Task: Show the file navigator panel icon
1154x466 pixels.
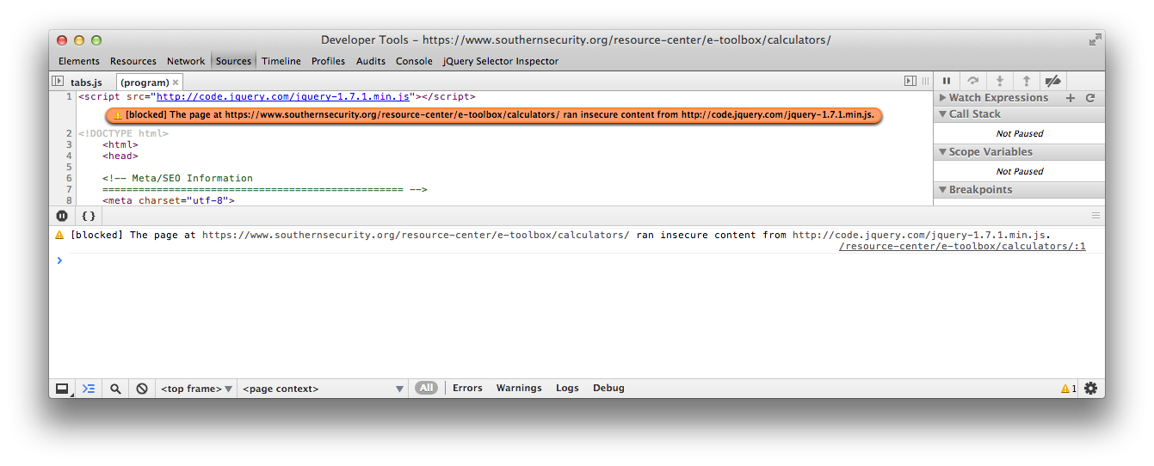Action: pos(58,81)
